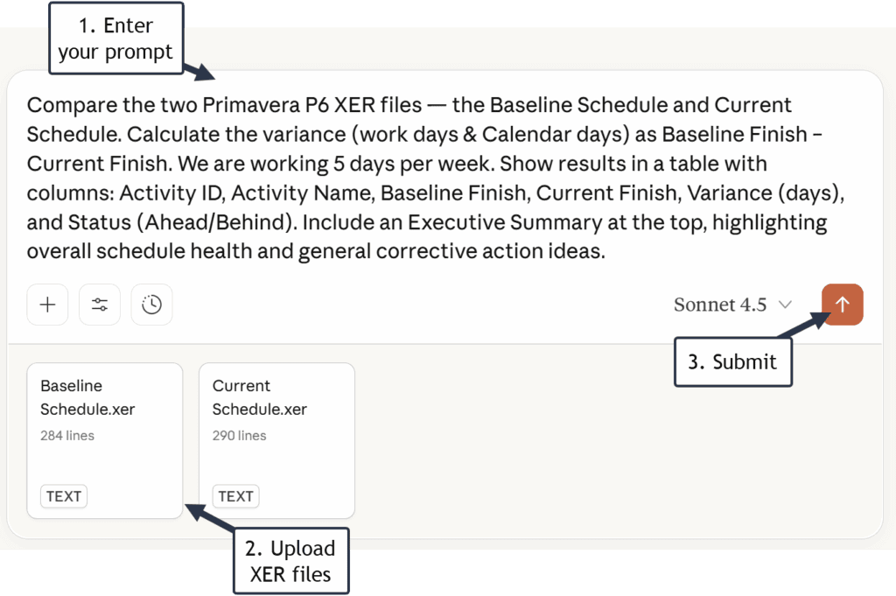Viewport: 896px width, 596px height.
Task: Open the tools sliders settings icon
Action: 100,305
